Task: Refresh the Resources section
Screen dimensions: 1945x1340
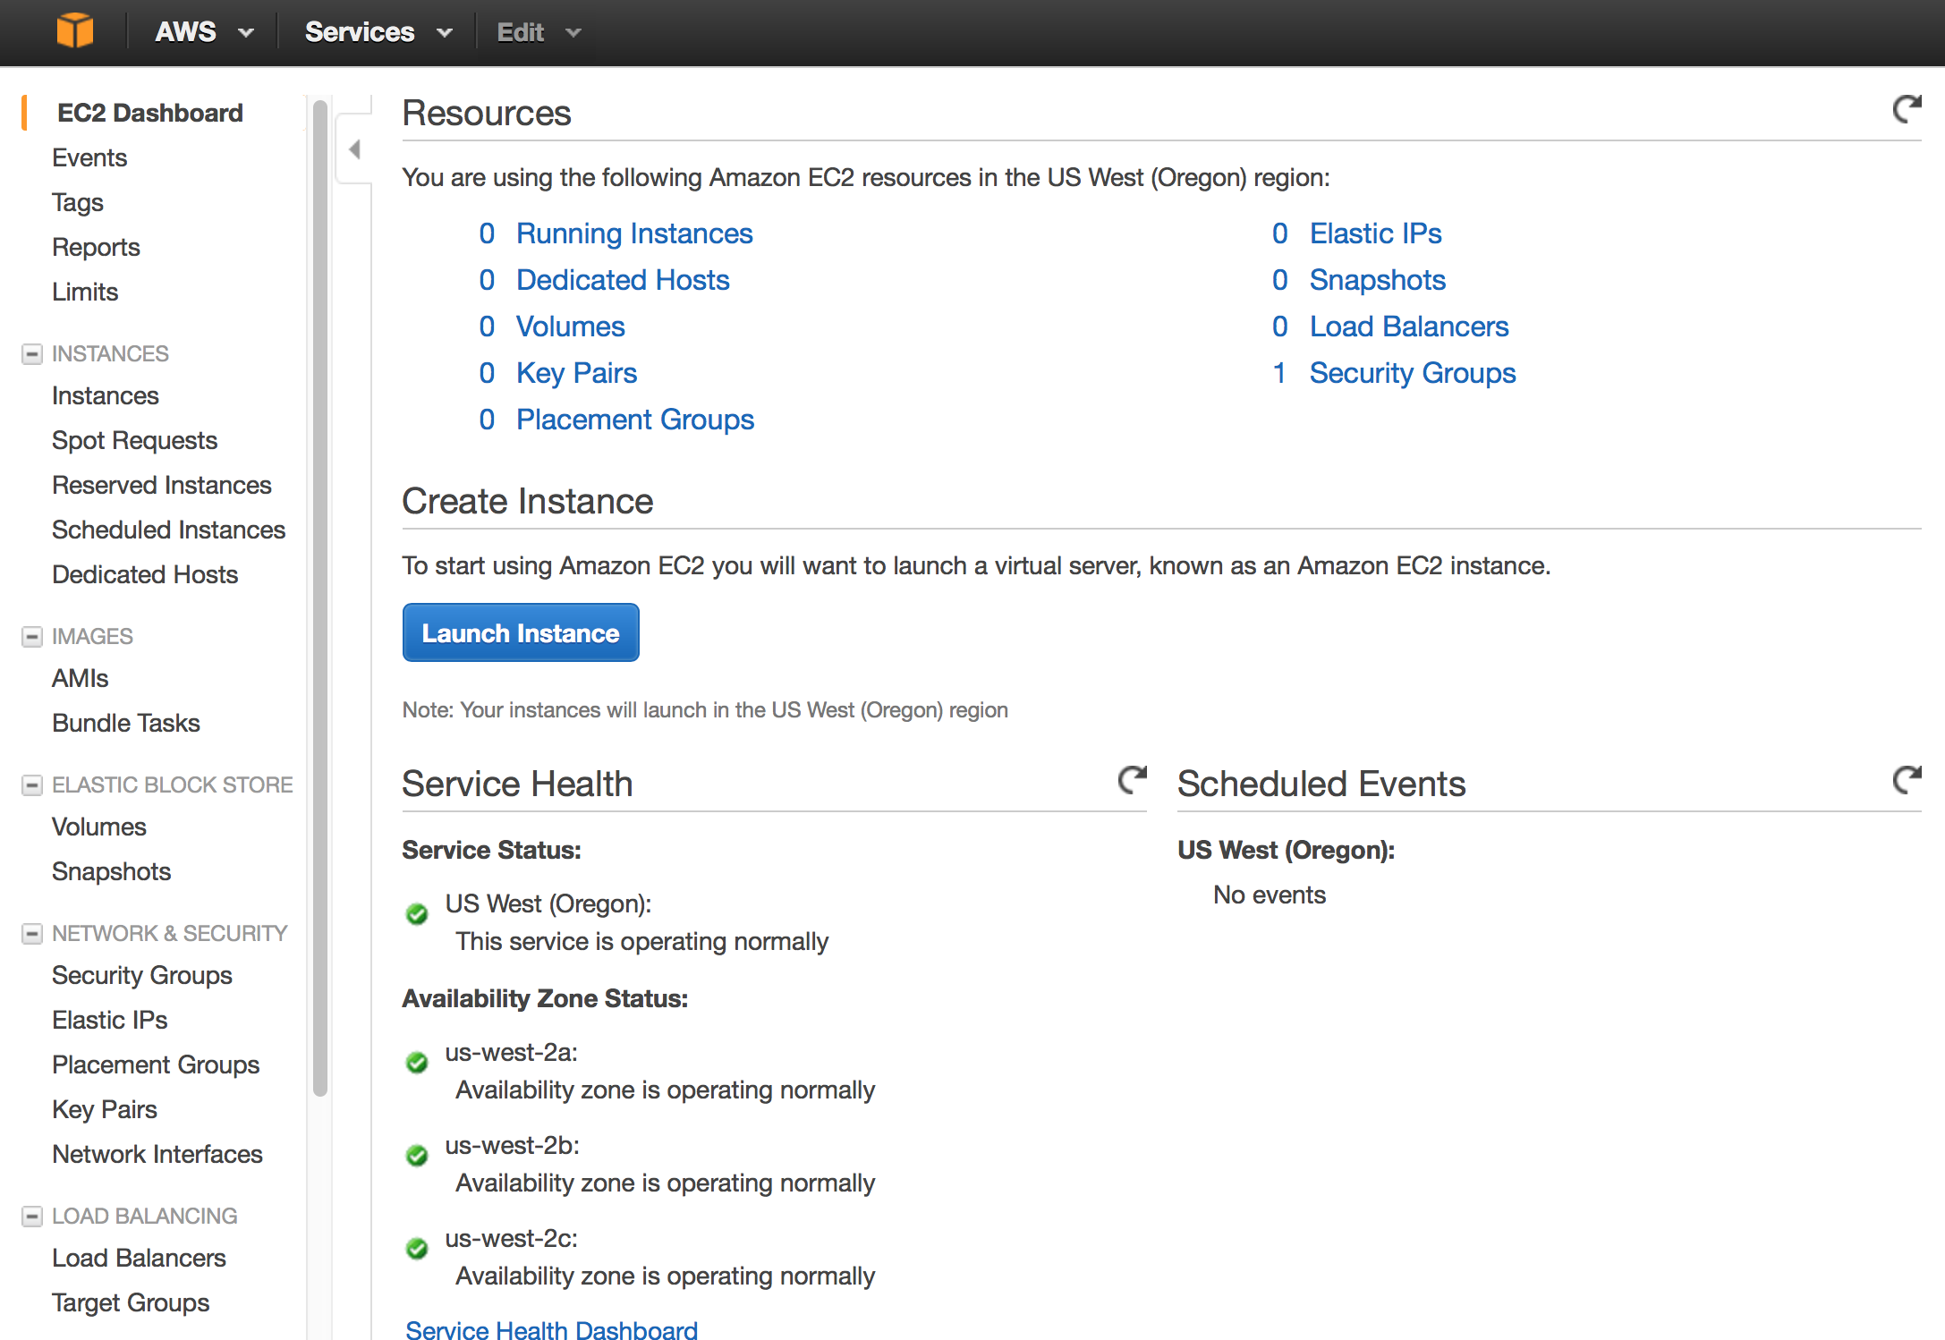Action: [1907, 110]
